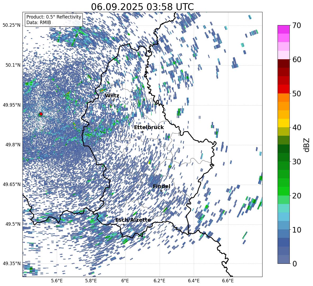Click the 49.65°N latitude label
The width and height of the screenshot is (313, 286).
pyautogui.click(x=12, y=184)
